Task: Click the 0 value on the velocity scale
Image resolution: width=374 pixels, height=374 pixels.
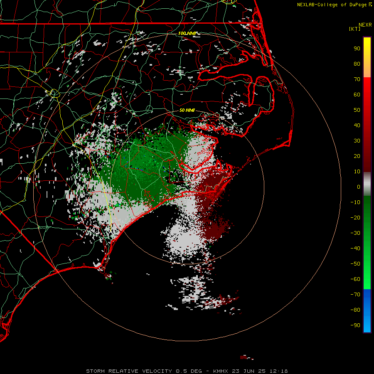Action: (359, 187)
